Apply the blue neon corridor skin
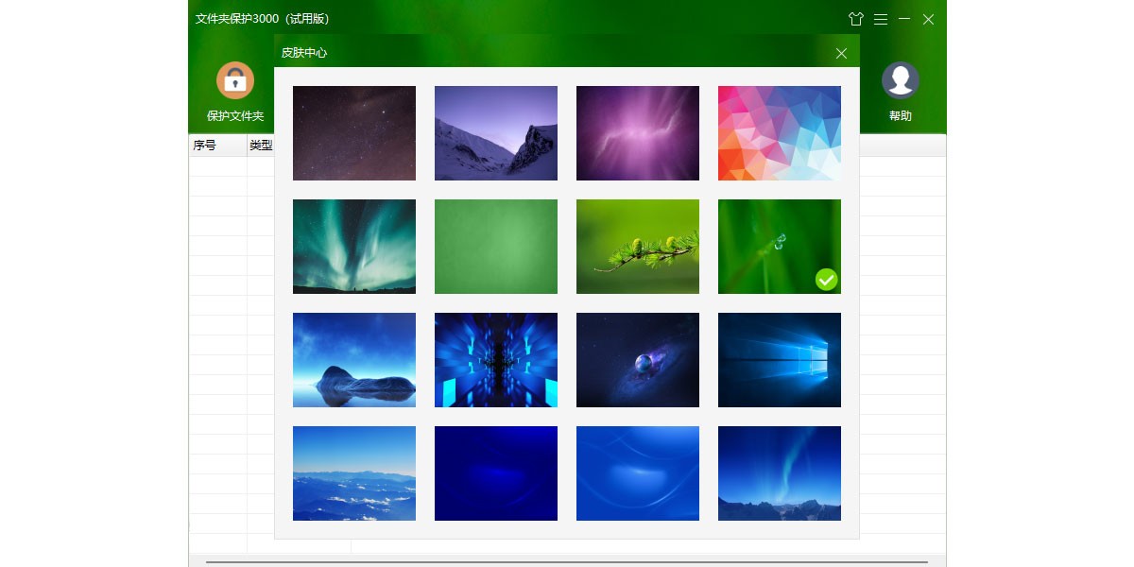 [496, 360]
